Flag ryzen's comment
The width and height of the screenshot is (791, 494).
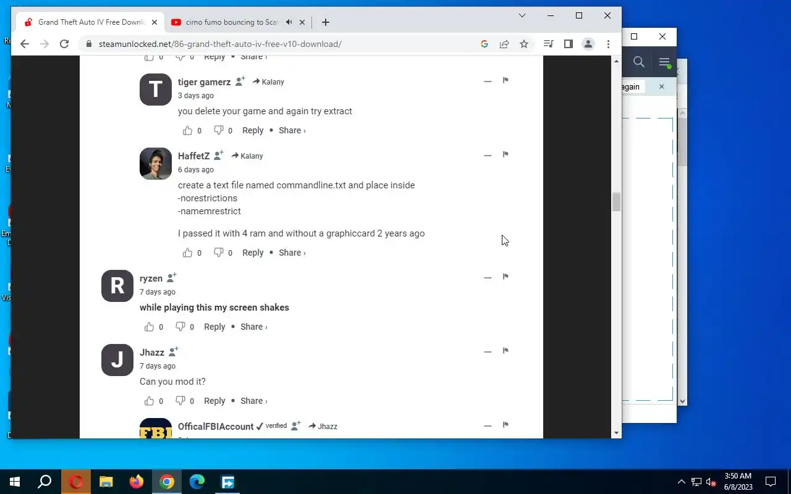tap(505, 277)
